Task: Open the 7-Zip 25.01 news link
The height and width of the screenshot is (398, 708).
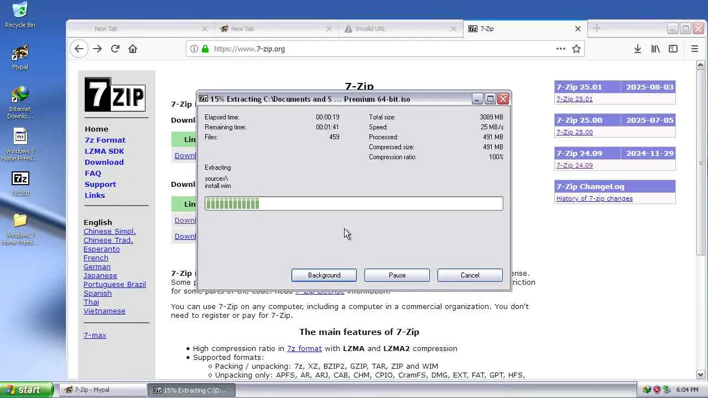Action: click(574, 99)
